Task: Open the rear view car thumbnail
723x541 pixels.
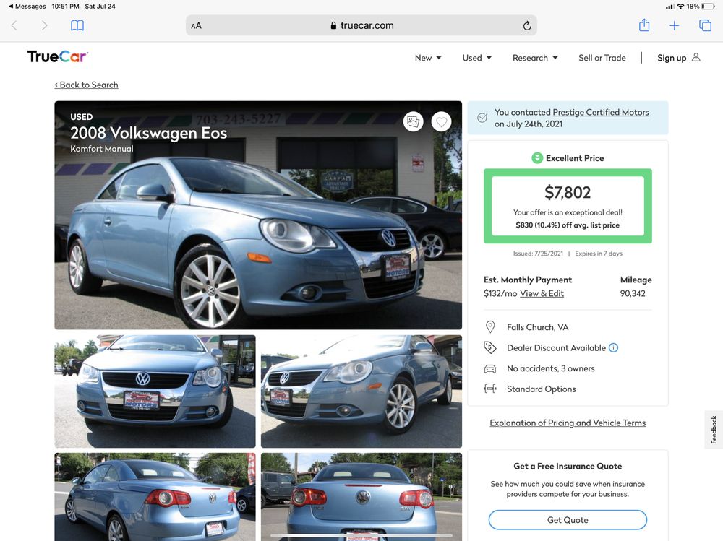Action: (361, 497)
